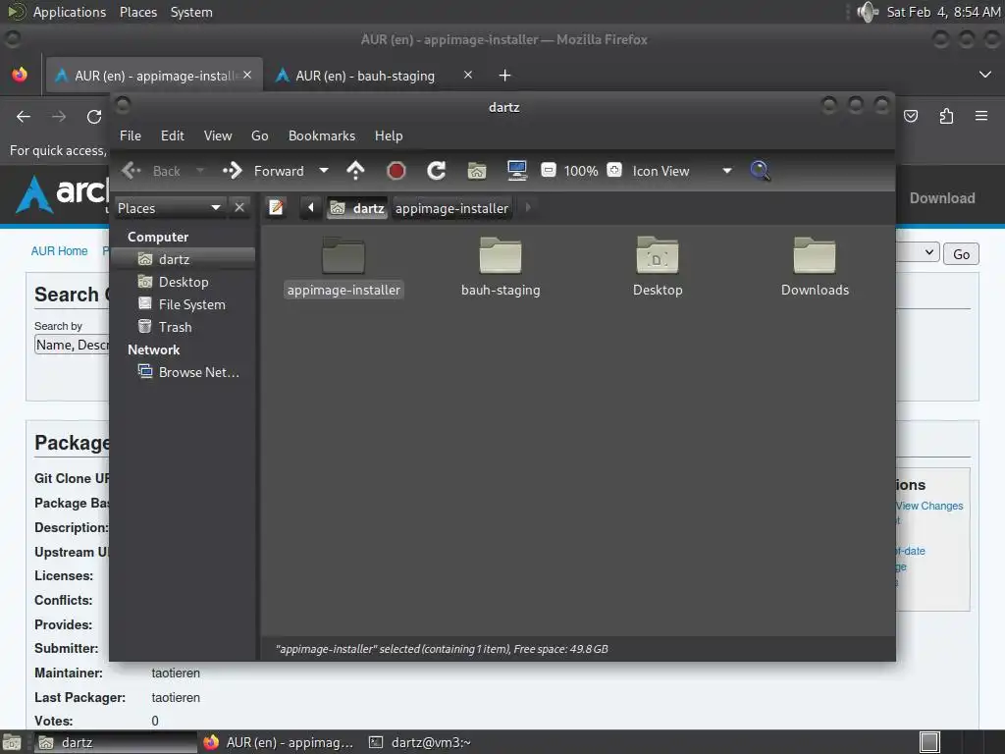
Task: Open the View menu
Action: tap(218, 135)
